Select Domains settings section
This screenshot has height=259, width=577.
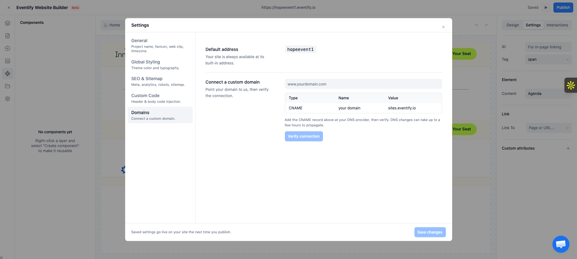click(x=160, y=115)
